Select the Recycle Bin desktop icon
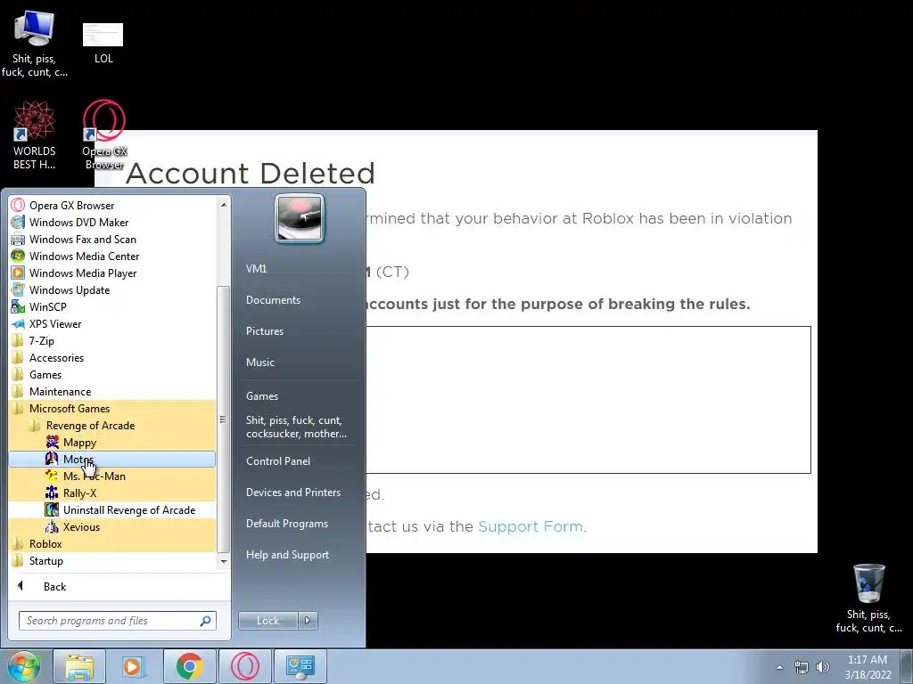The height and width of the screenshot is (684, 913). point(868,598)
